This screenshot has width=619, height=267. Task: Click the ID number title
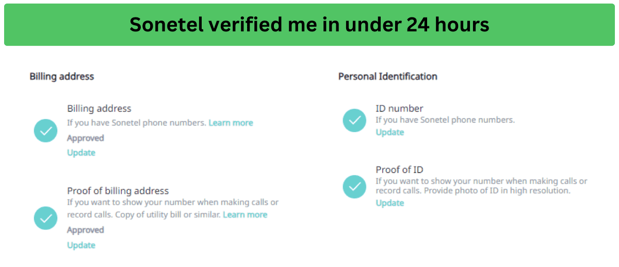[x=399, y=109]
